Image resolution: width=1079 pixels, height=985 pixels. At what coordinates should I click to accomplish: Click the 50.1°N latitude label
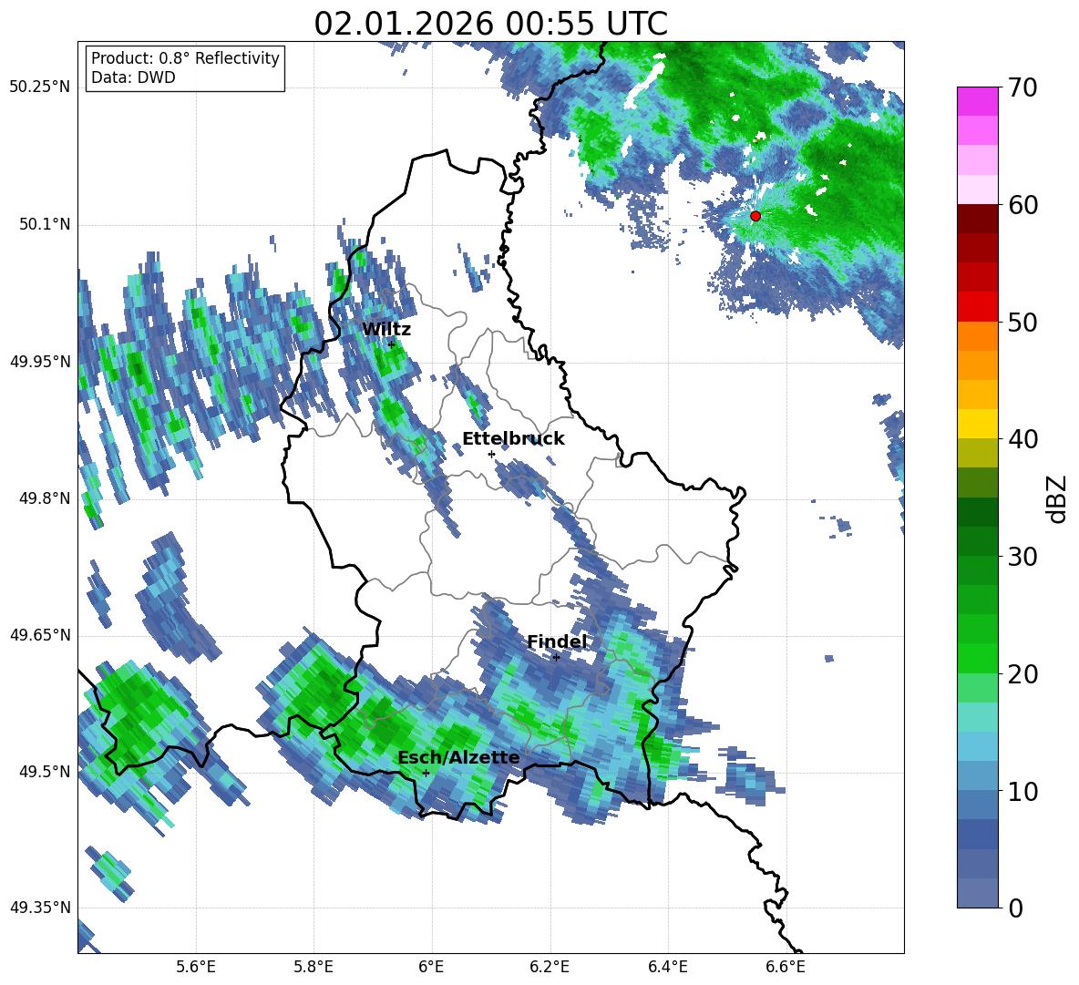point(46,225)
